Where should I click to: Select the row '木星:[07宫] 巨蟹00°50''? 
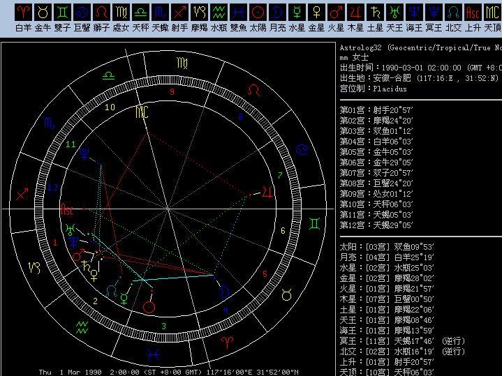click(387, 299)
